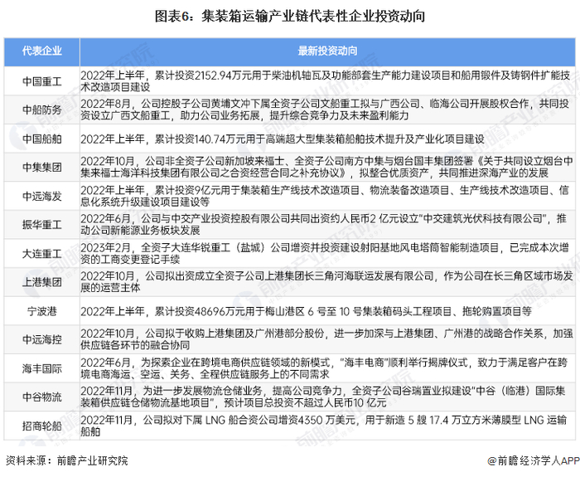Viewport: 580px width, 477px height.
Task: Select the 中集集团 company cell
Action: [x=41, y=167]
